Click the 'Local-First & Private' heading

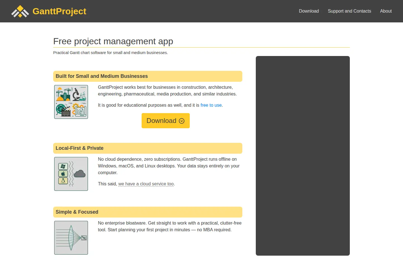pos(148,148)
